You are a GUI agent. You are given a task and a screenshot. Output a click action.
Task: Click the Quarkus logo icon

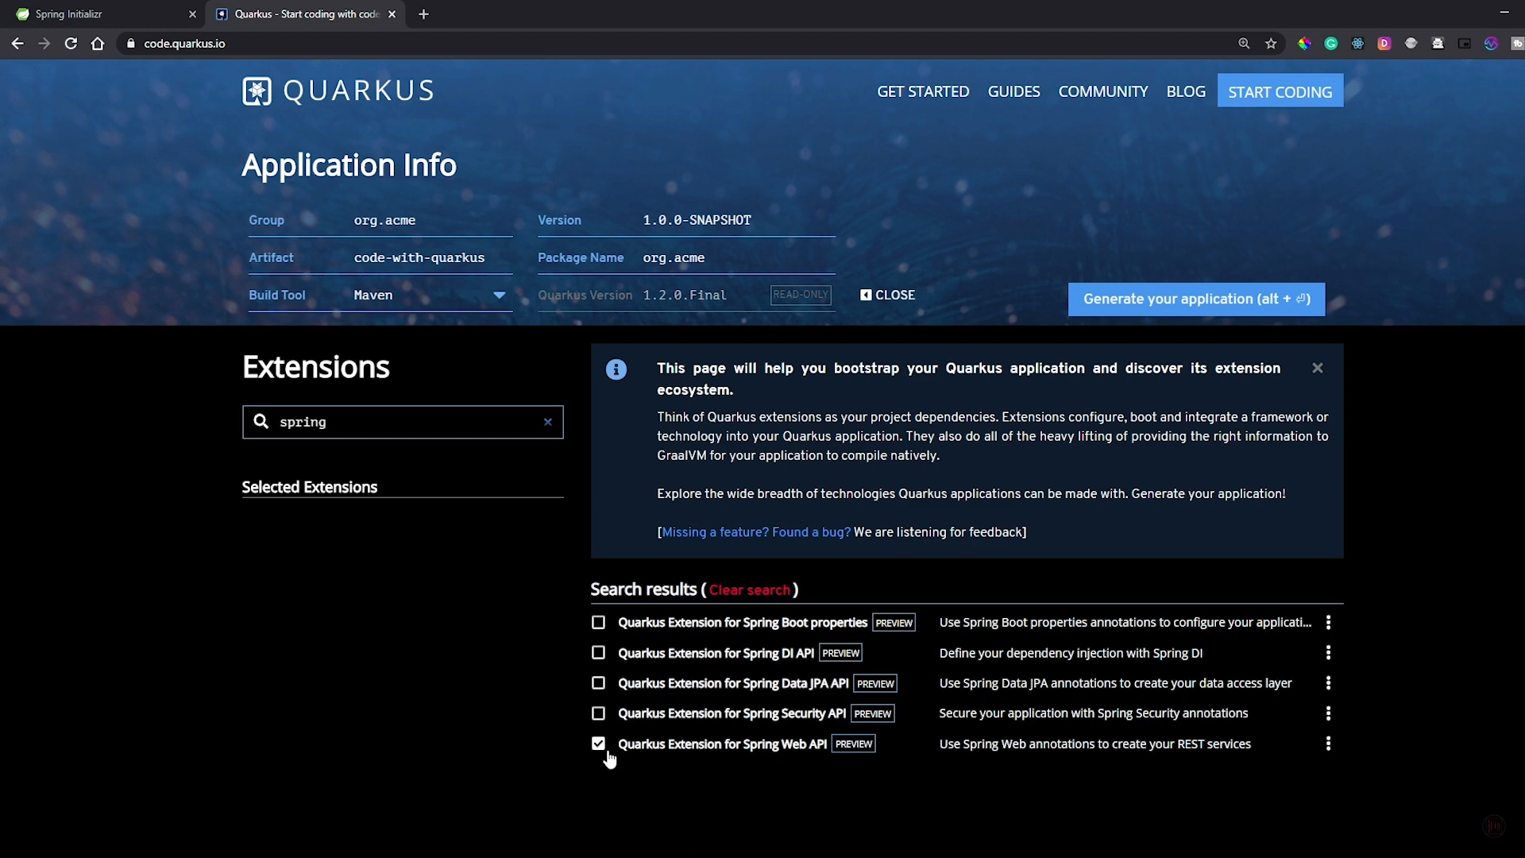coord(257,91)
